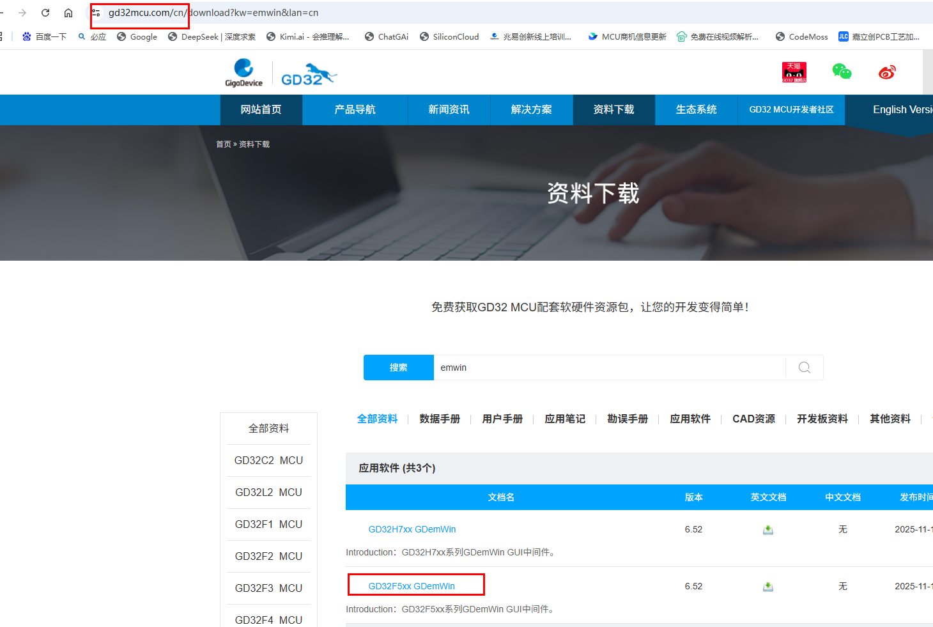
Task: Open the GD32H7xx GDemWin link
Action: click(x=412, y=529)
